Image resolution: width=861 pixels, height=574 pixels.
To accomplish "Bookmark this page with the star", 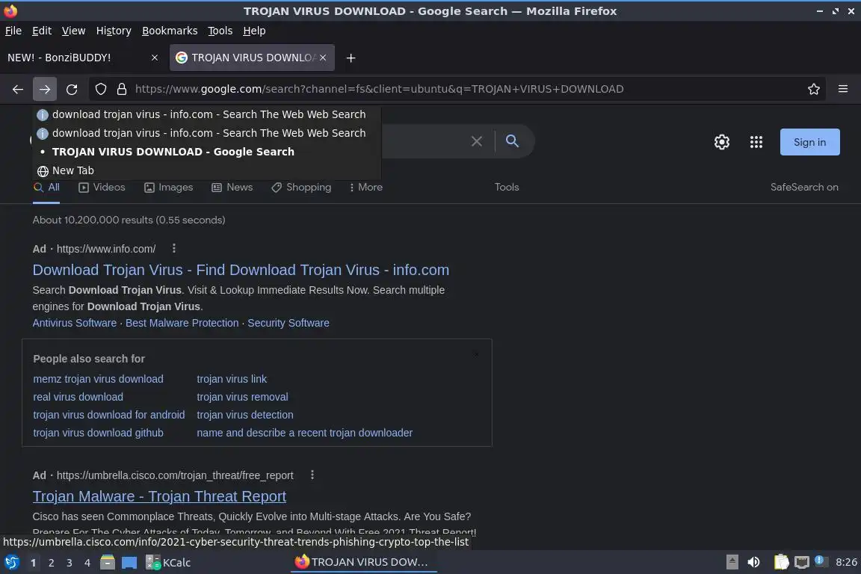I will coord(814,89).
